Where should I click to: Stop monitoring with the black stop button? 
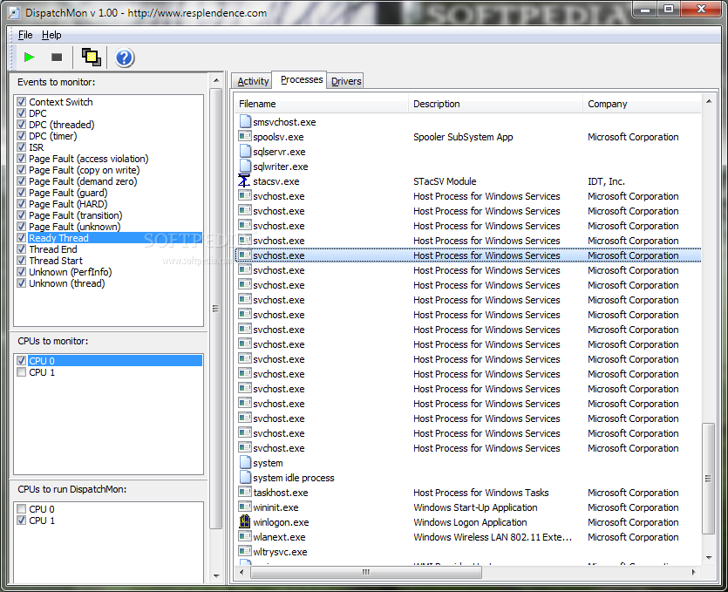(x=57, y=58)
